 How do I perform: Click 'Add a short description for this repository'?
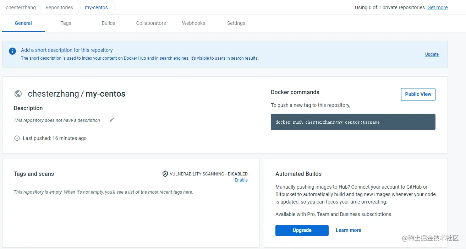coord(67,50)
